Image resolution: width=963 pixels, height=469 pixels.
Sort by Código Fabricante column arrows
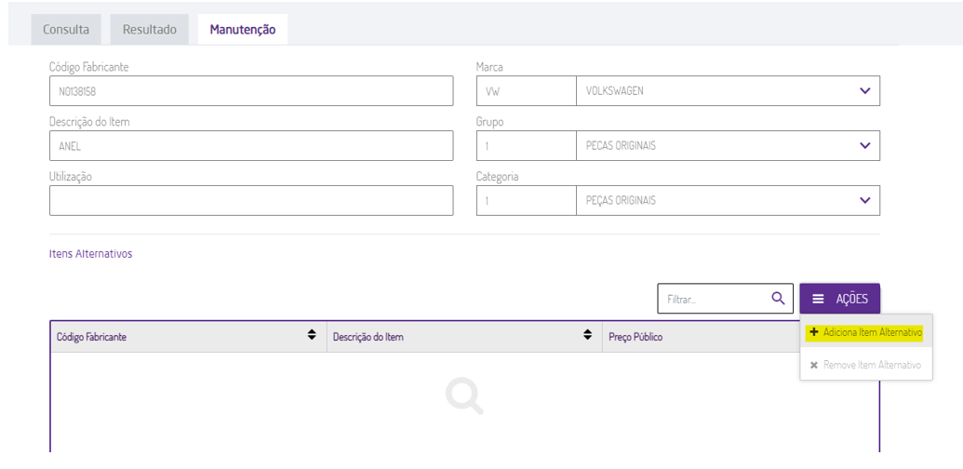tap(312, 336)
